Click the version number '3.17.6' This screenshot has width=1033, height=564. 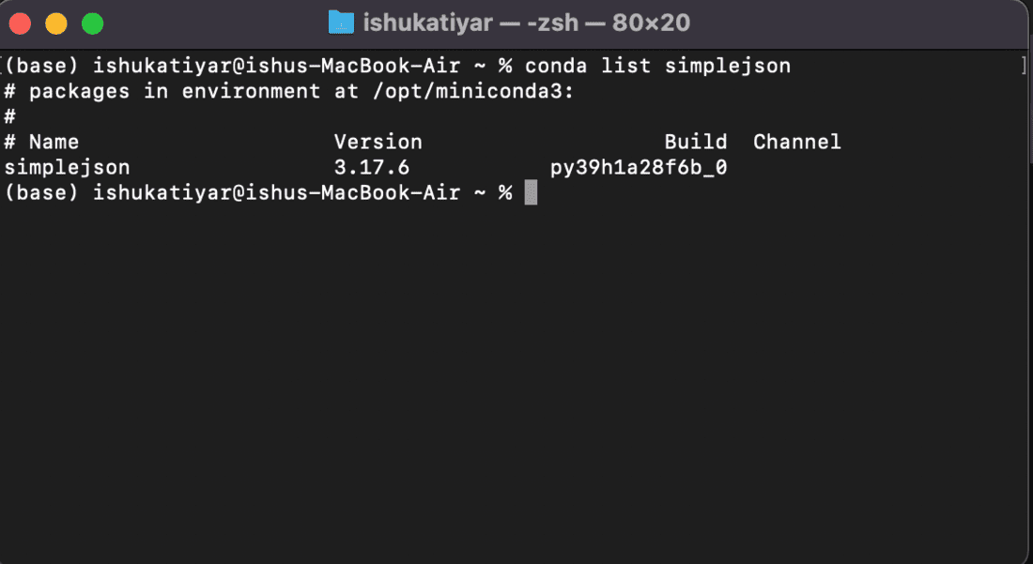[372, 168]
